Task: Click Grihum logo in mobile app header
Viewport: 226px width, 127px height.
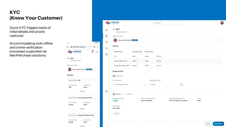Action: click(74, 52)
